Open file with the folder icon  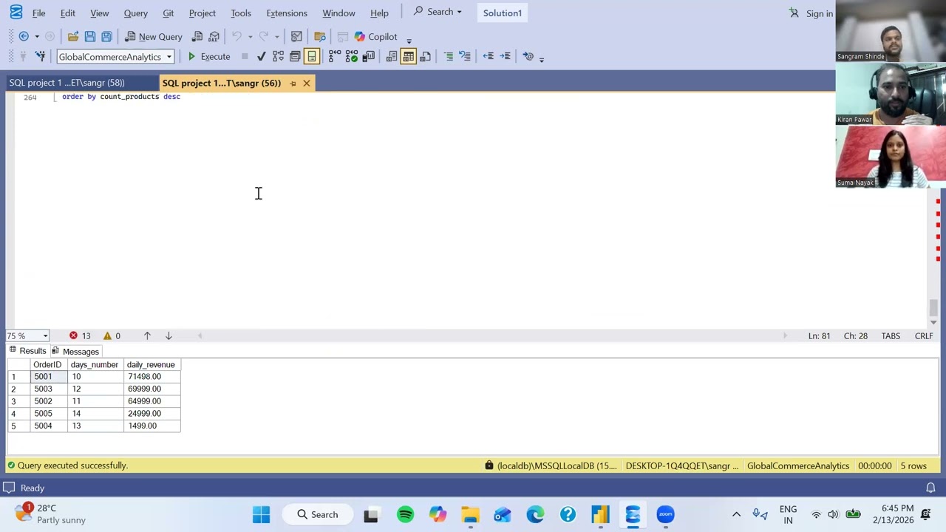tap(73, 36)
